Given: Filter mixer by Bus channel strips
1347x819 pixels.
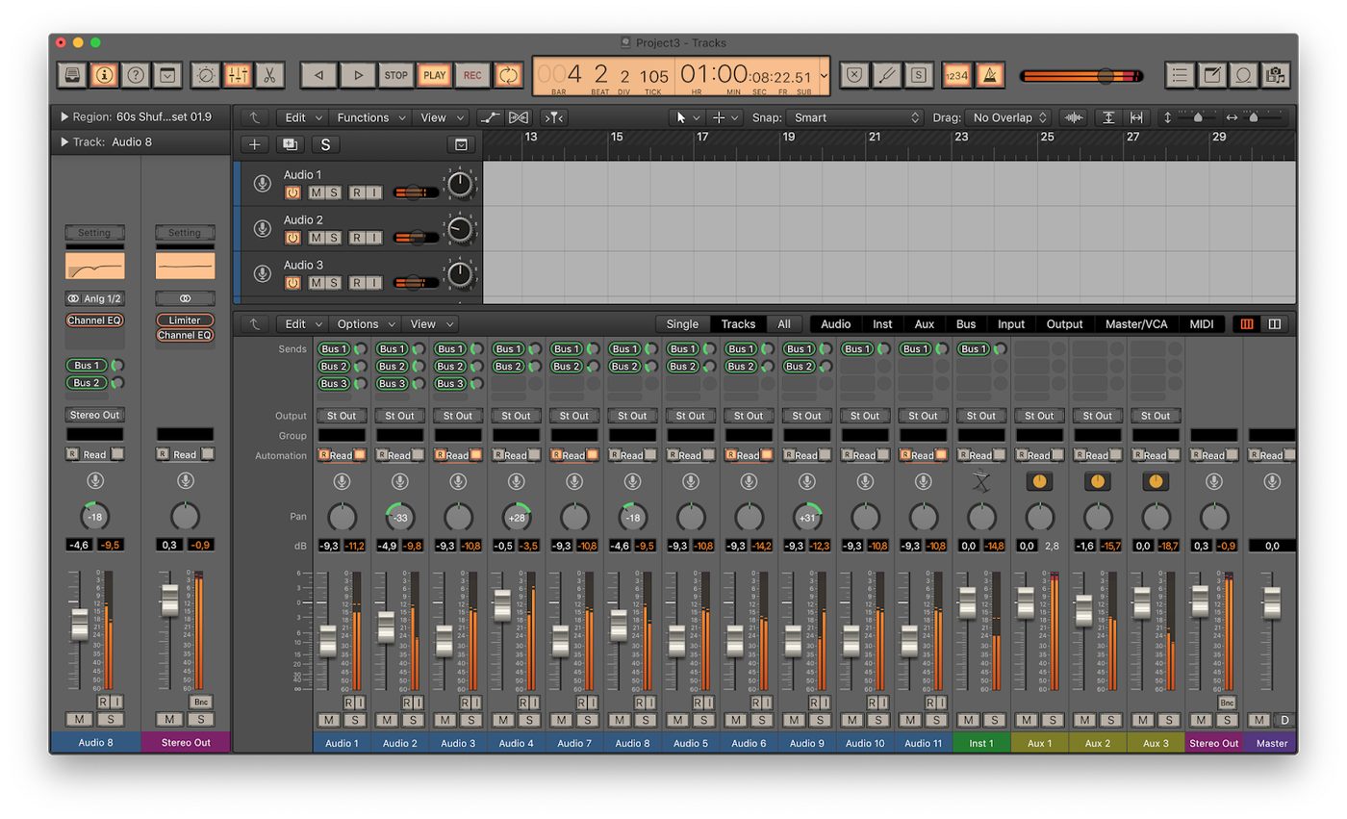Looking at the screenshot, I should coord(965,324).
